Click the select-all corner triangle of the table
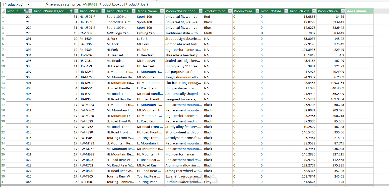 3,11
